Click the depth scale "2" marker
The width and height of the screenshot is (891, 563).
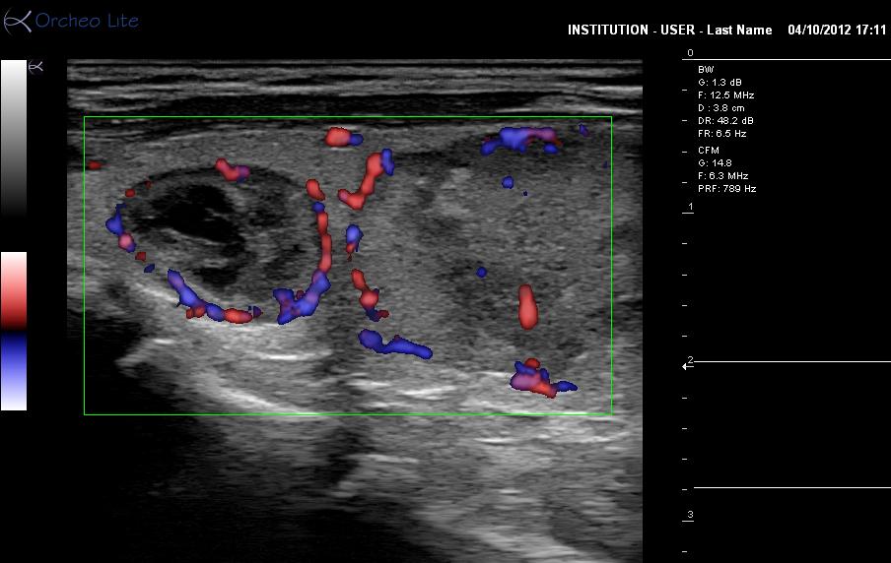coord(690,360)
